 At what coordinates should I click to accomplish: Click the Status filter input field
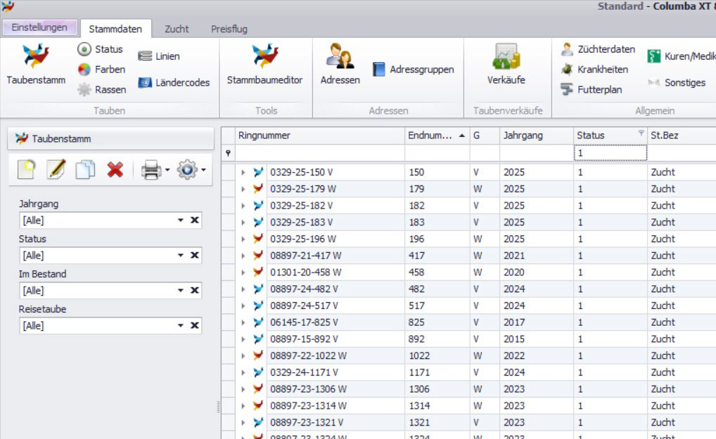(609, 152)
